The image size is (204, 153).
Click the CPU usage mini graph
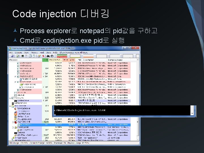pos(62,56)
